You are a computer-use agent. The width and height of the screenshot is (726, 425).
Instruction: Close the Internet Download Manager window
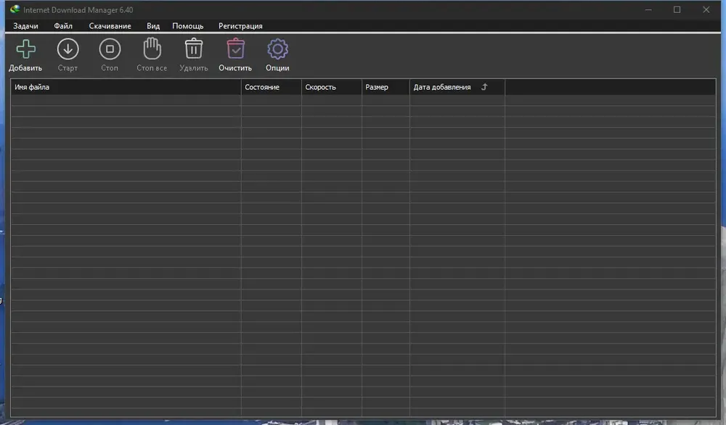(706, 9)
